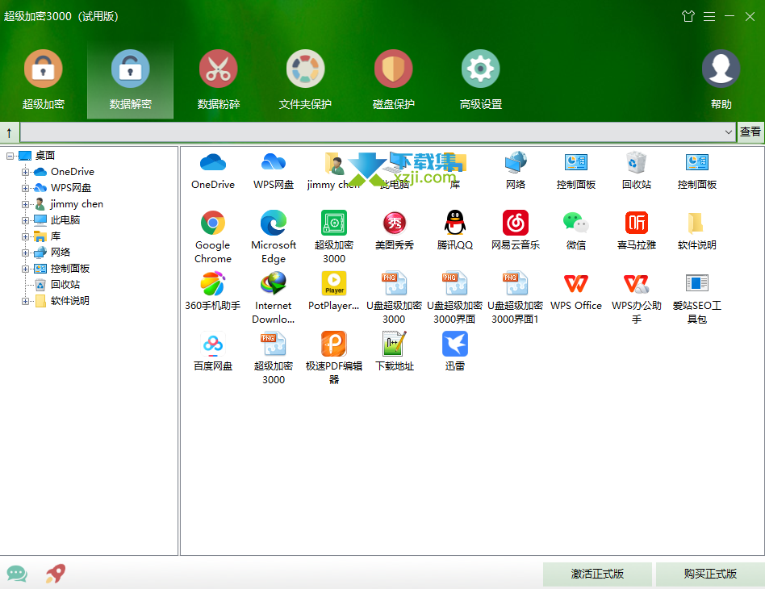Select the 腾讯QQ penguin shortcut
The image size is (765, 589).
click(454, 232)
